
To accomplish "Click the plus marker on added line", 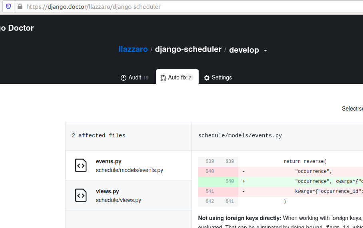I will [x=243, y=181].
